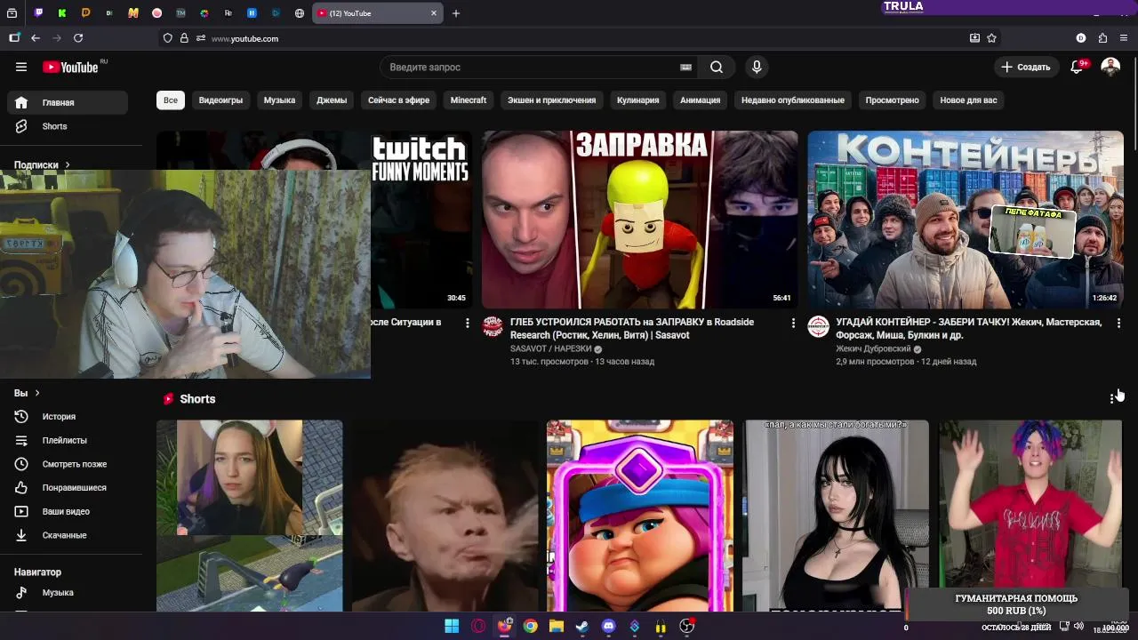Open Плейлисты in the sidebar
Screen dimensions: 1138x640
(x=68, y=440)
